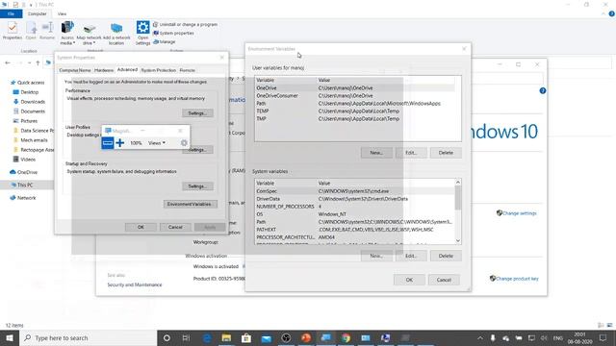Click the blue help icon in System window

coord(543,91)
